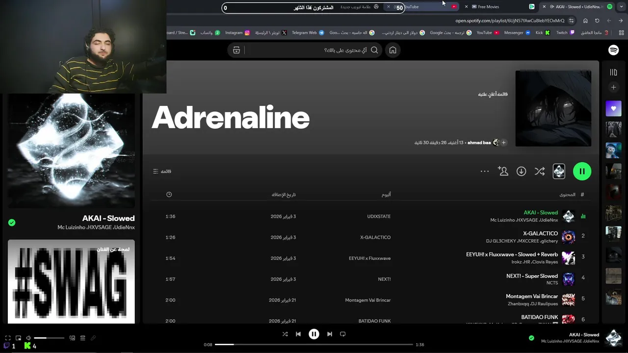The width and height of the screenshot is (628, 353).
Task: Open YouTube bookmark in bookmarks bar
Action: coord(488,33)
